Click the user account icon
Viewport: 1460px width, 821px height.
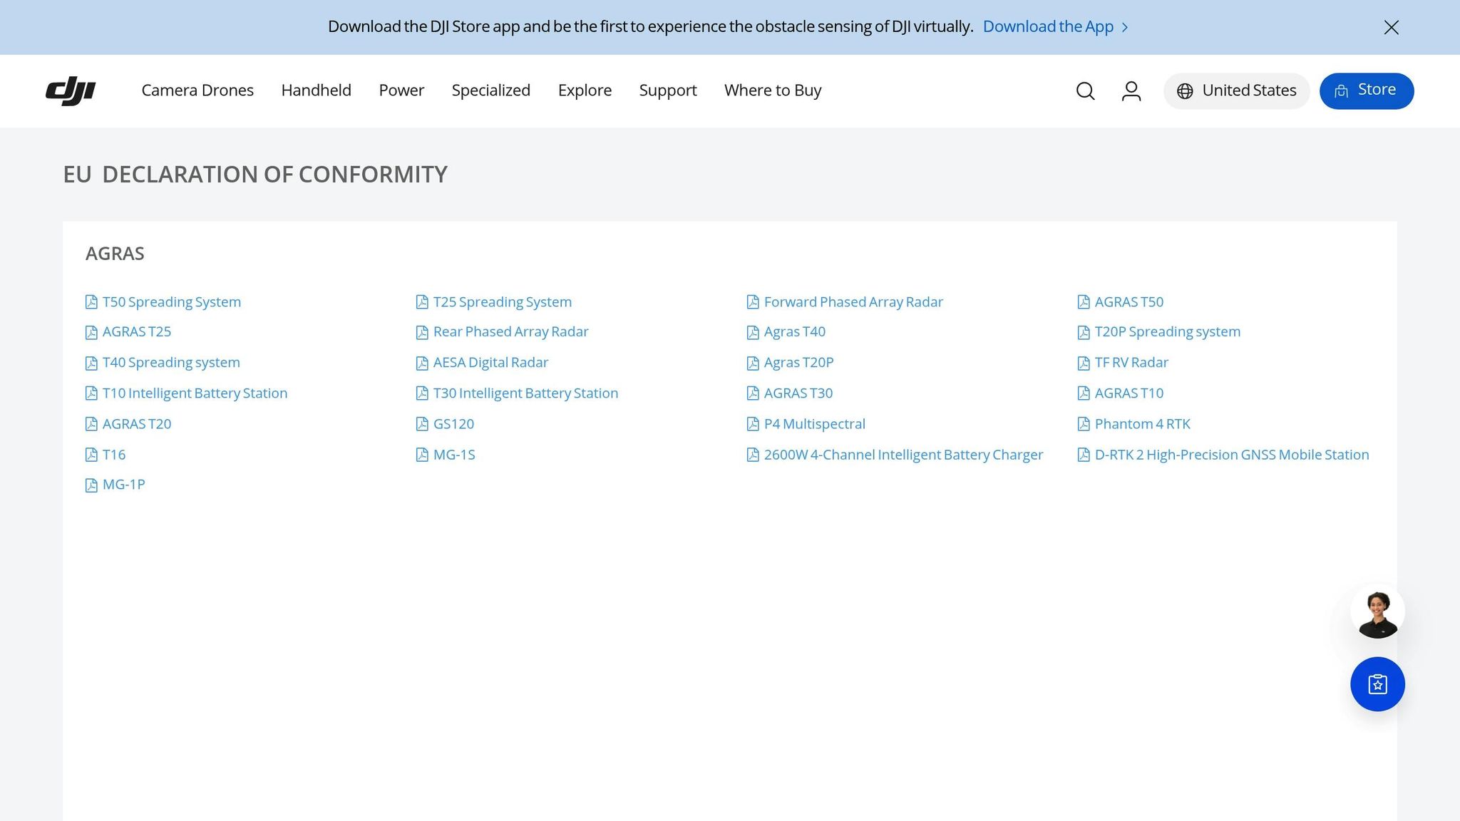(x=1131, y=91)
